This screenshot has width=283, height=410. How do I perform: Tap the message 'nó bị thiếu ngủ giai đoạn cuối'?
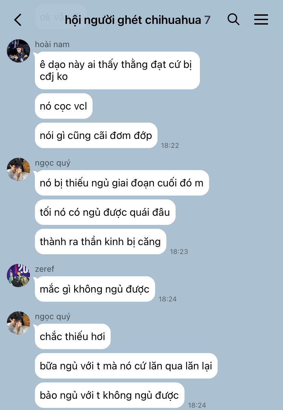[122, 183]
